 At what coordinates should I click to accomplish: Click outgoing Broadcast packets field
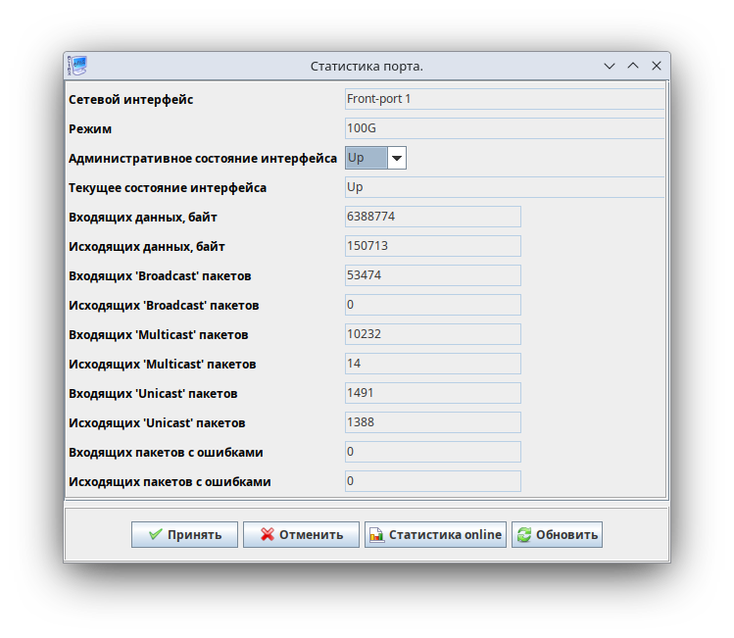pos(433,305)
